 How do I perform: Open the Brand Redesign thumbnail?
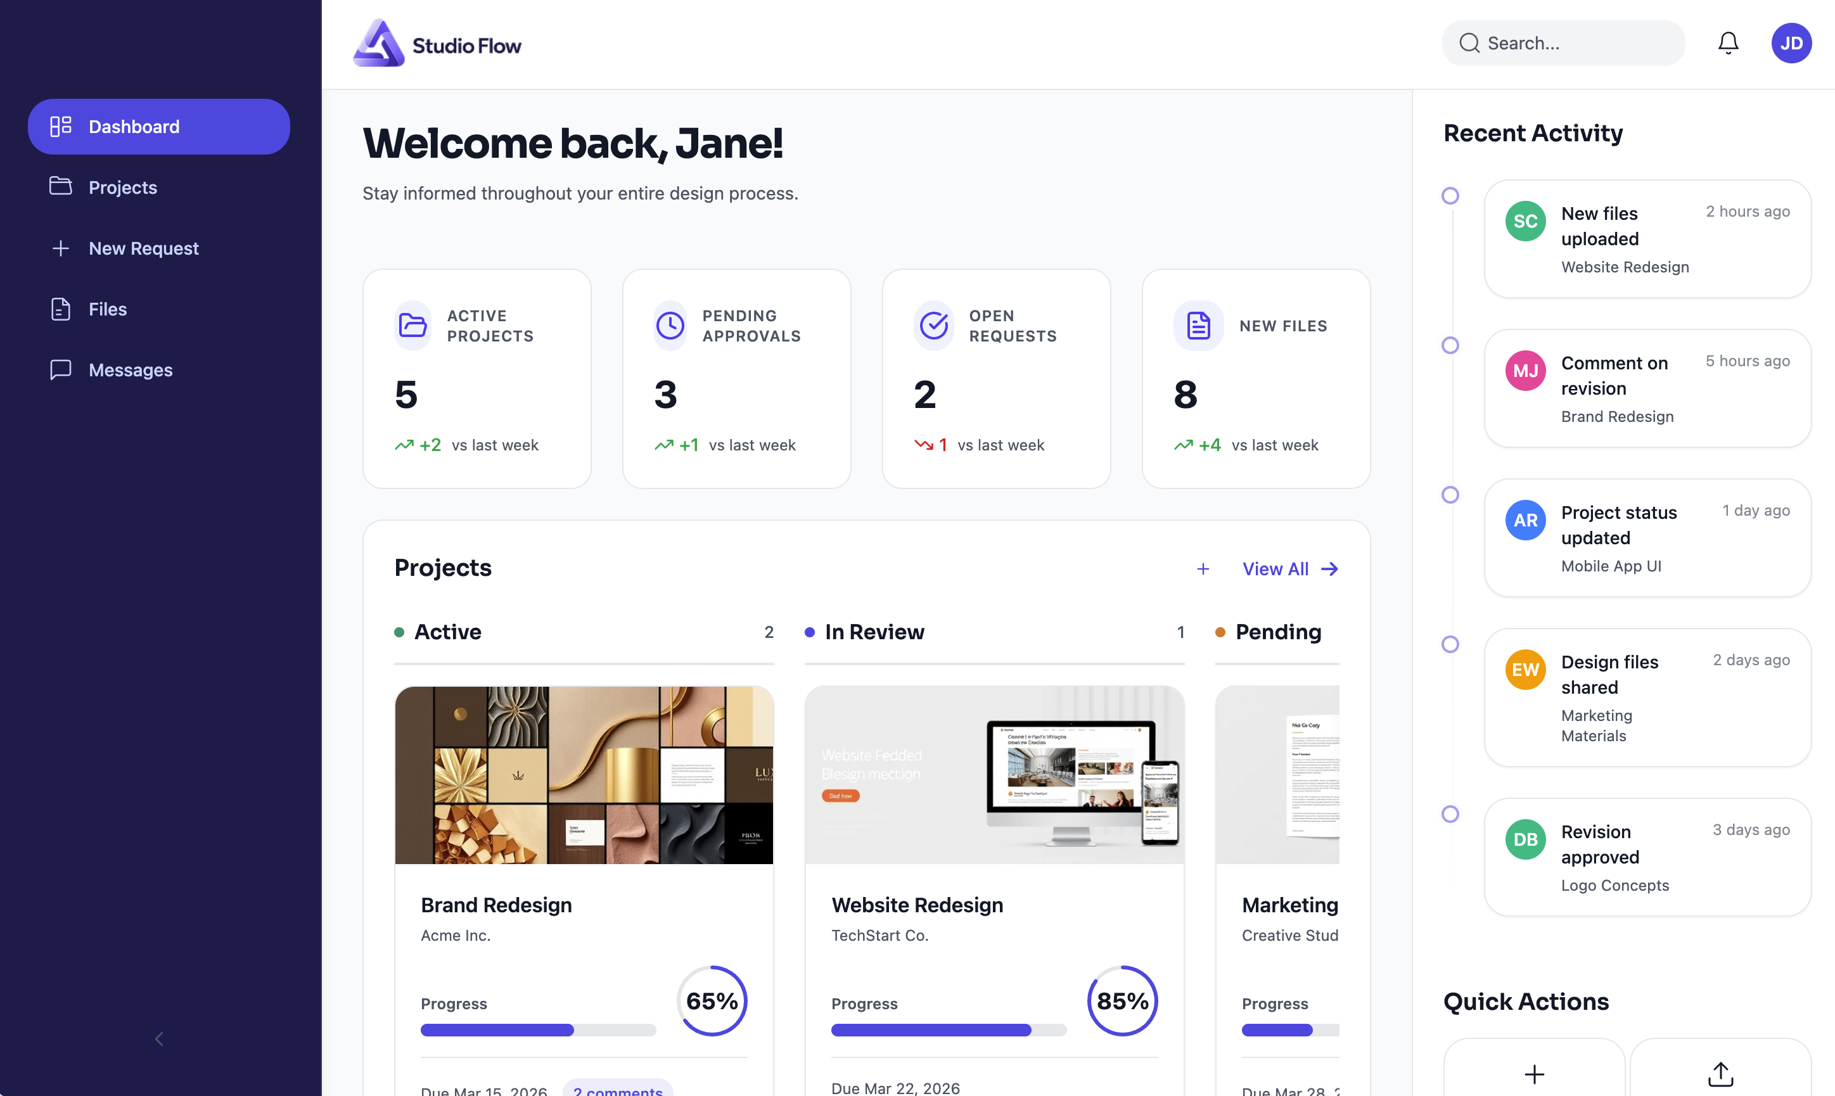tap(584, 775)
